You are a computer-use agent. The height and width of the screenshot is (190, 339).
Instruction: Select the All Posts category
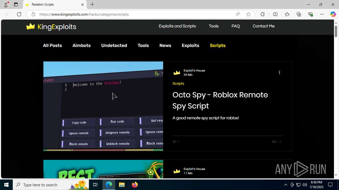coord(52,45)
